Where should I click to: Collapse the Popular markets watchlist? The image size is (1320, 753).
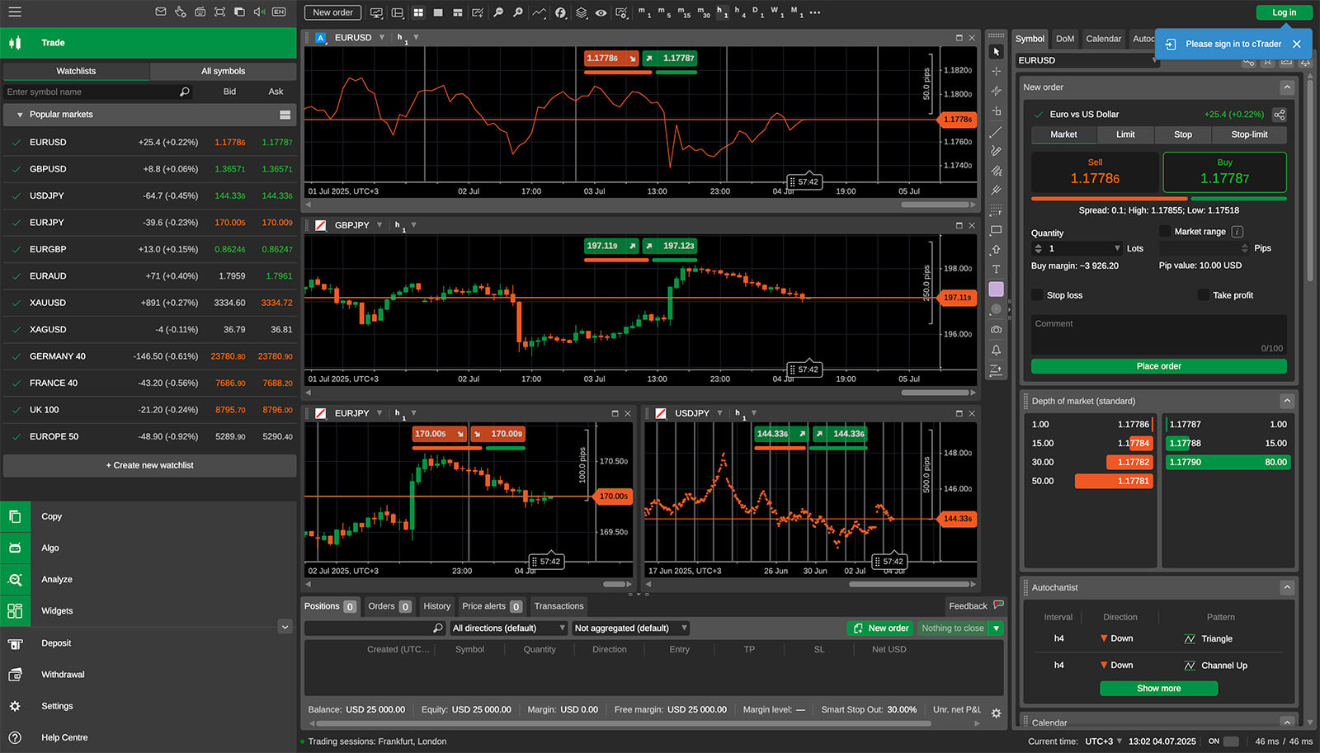pyautogui.click(x=20, y=115)
